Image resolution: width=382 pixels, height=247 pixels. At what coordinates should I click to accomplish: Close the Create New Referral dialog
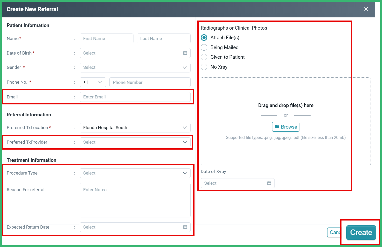tap(366, 9)
